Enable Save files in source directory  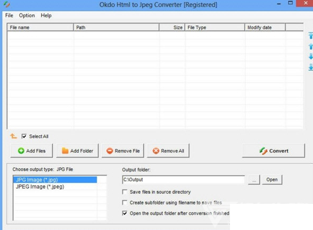(x=125, y=192)
